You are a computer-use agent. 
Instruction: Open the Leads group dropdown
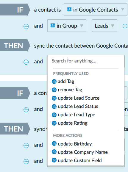(x=104, y=26)
